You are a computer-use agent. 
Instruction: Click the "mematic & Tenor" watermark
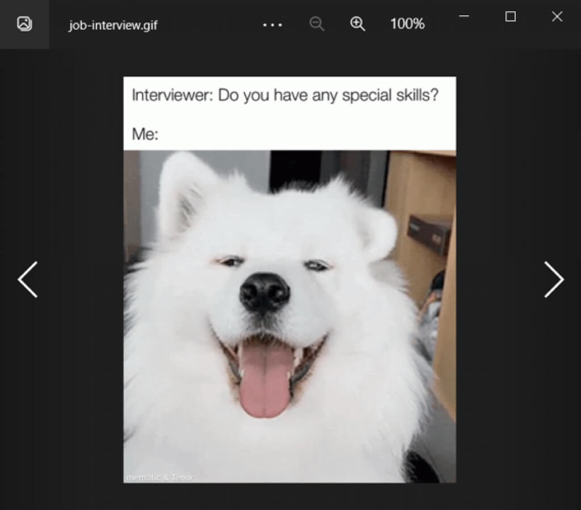click(x=159, y=478)
